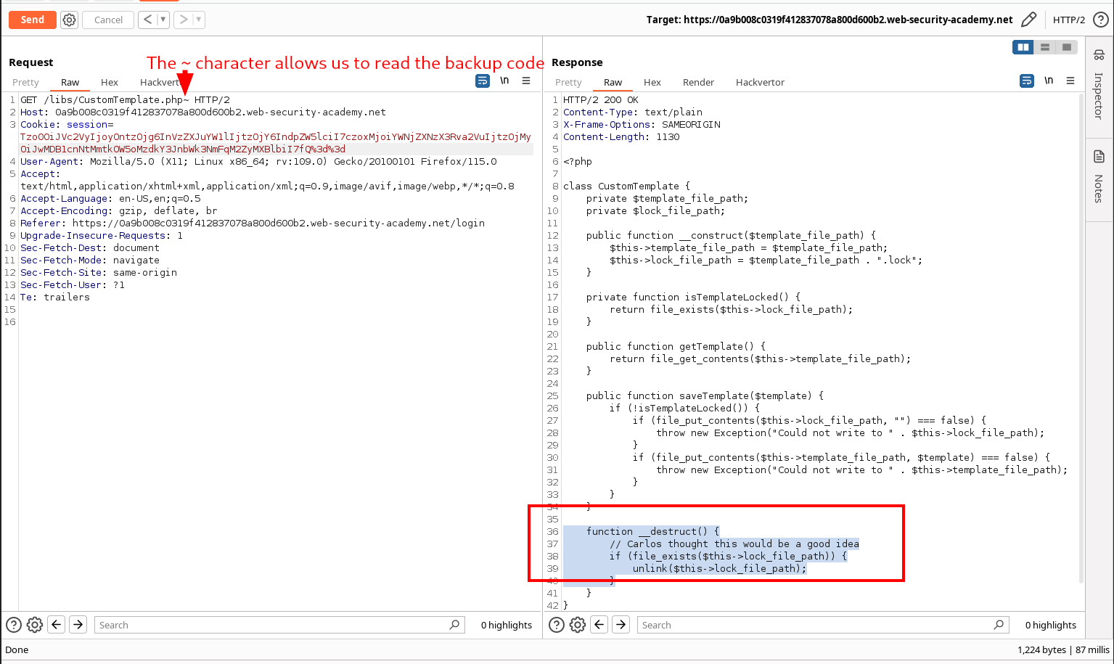Image resolution: width=1114 pixels, height=664 pixels.
Task: Open help question mark at top right
Action: 1100,20
